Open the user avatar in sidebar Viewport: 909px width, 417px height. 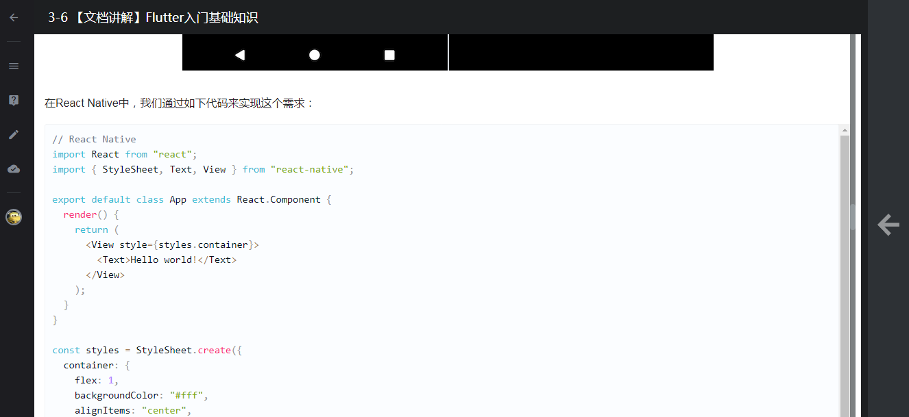[x=14, y=217]
